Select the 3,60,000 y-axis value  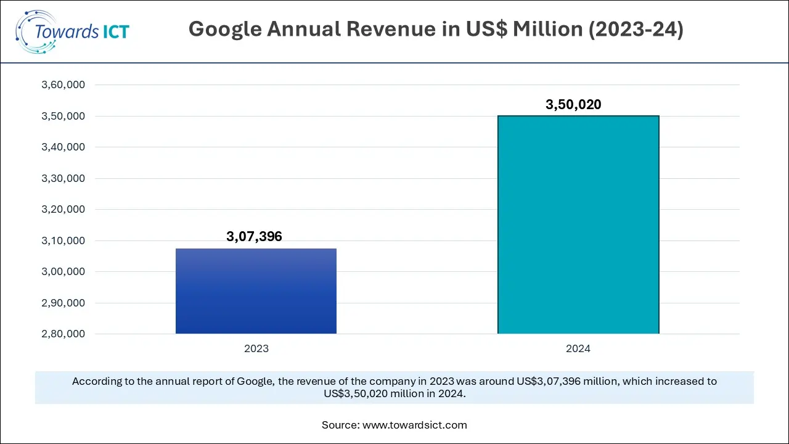[x=62, y=84]
